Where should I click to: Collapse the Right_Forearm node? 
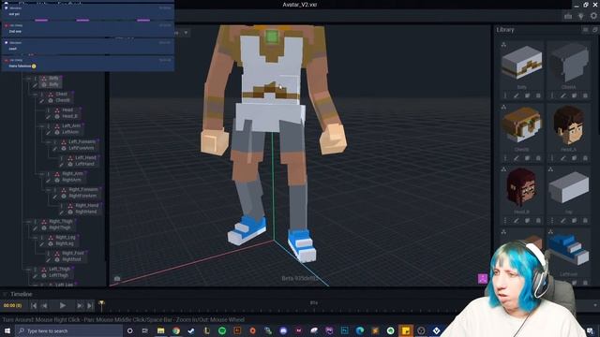pyautogui.click(x=48, y=189)
